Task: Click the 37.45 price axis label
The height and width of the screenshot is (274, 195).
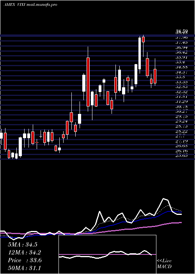Action: (x=181, y=42)
